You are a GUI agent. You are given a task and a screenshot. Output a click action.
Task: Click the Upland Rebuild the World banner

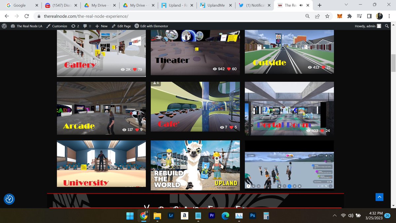point(195,165)
